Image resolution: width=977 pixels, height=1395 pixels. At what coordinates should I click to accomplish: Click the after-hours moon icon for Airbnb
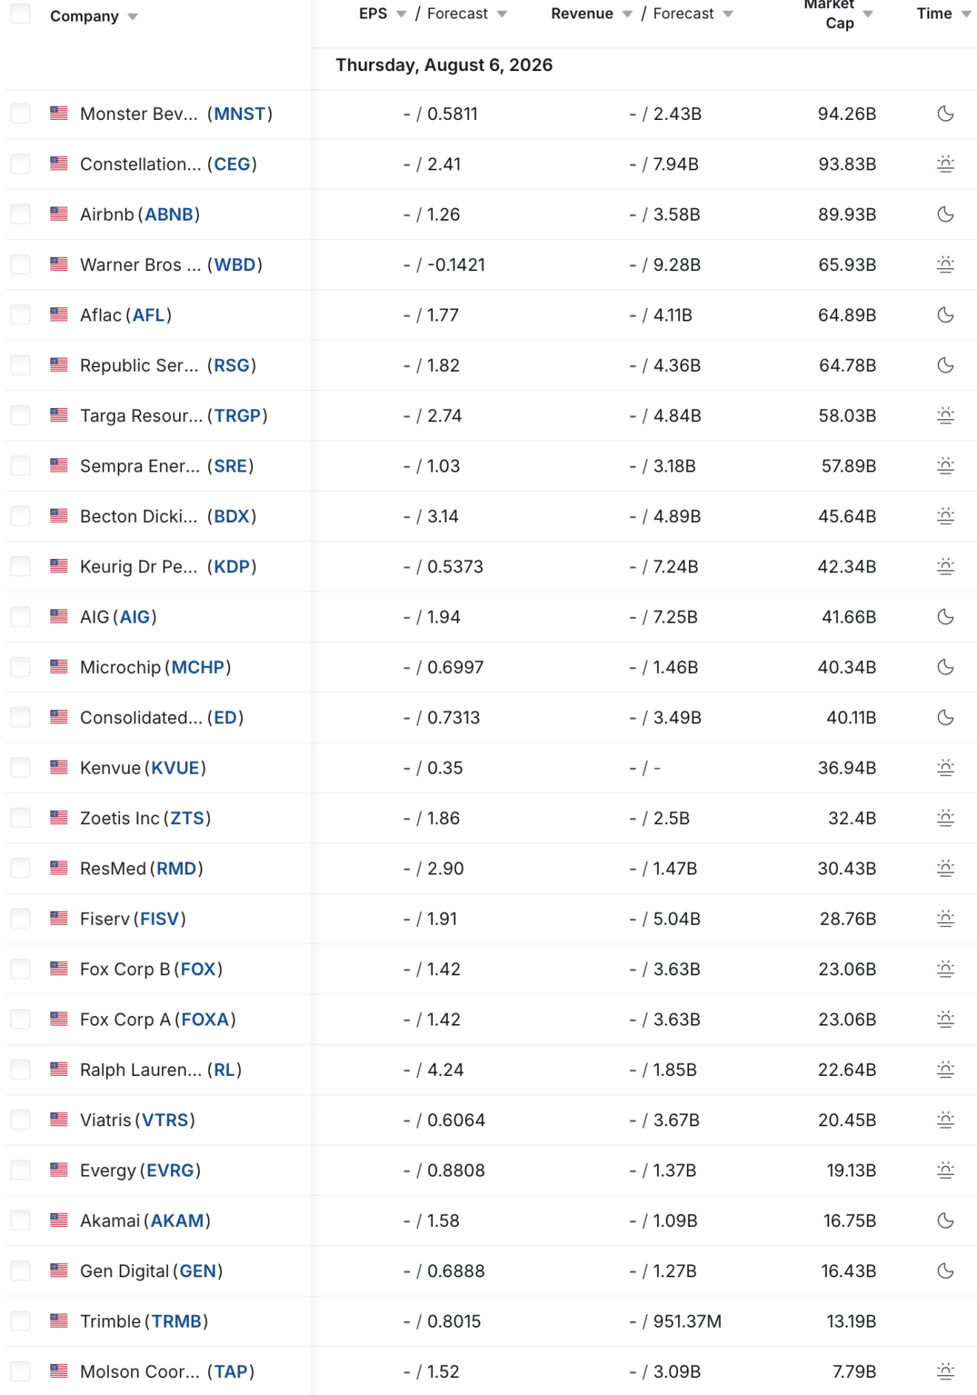click(945, 215)
